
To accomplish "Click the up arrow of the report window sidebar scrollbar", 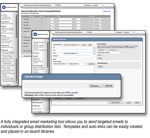I will point(17,15).
